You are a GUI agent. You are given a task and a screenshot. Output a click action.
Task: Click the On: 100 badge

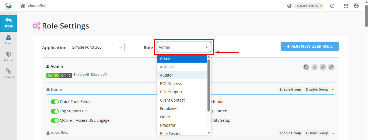pyautogui.click(x=53, y=76)
